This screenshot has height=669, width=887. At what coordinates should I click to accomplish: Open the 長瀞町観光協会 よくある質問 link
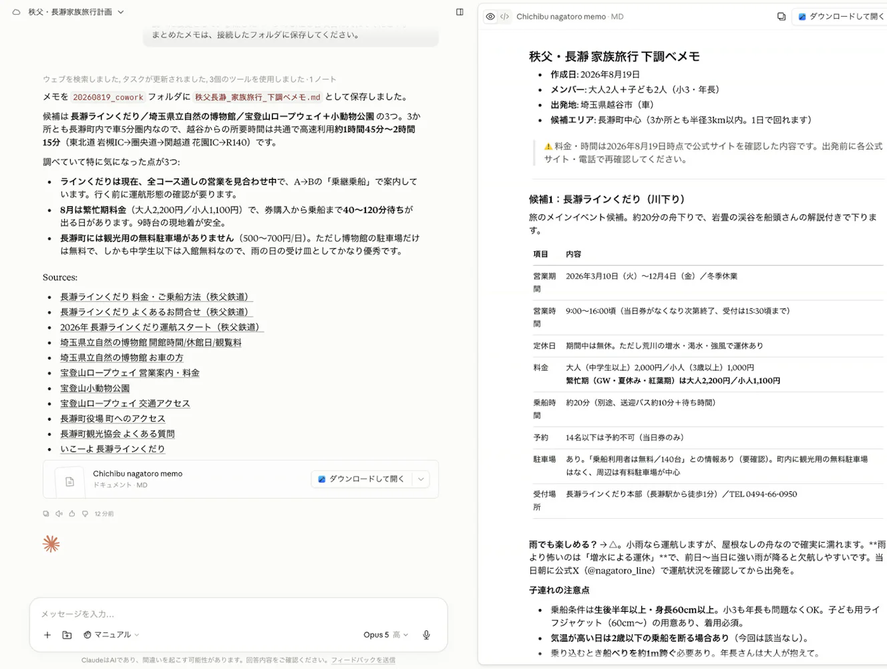(x=118, y=434)
